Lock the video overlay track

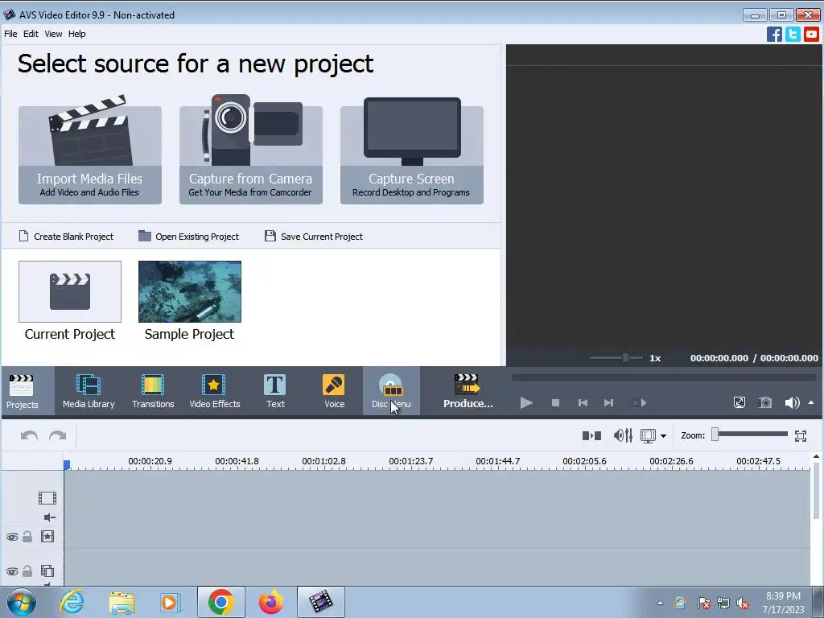(x=27, y=571)
